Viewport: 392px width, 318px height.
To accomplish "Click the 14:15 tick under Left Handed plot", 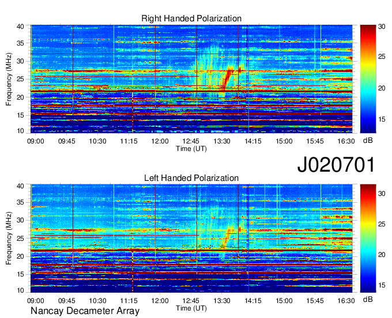I will pyautogui.click(x=252, y=301).
